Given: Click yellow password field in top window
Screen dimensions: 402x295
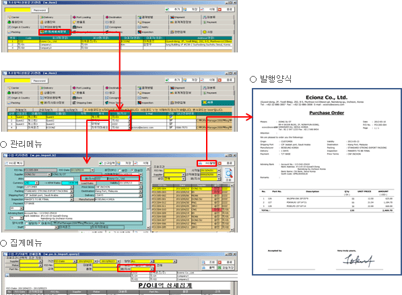Looking at the screenshot, I should 18,10.
